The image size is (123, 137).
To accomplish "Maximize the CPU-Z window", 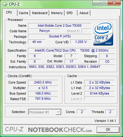I will click(x=104, y=3).
